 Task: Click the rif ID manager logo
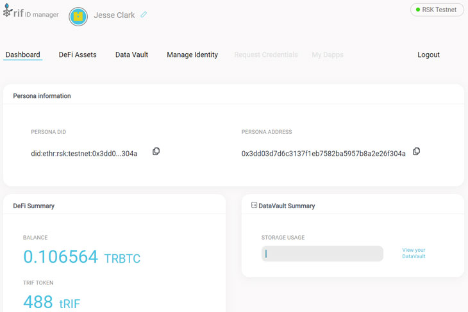(31, 12)
